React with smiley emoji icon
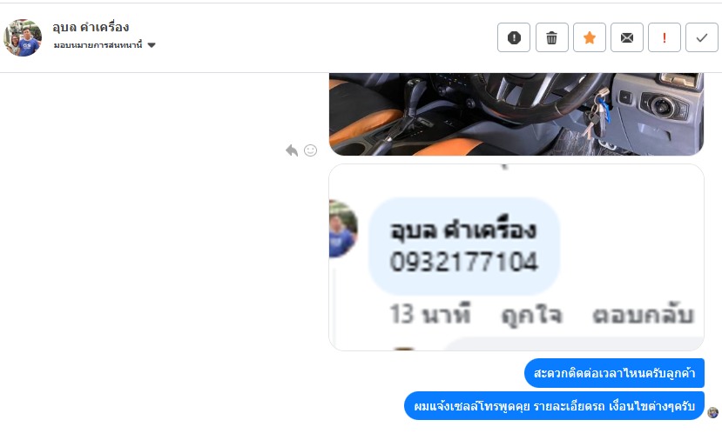The image size is (722, 440). [310, 150]
